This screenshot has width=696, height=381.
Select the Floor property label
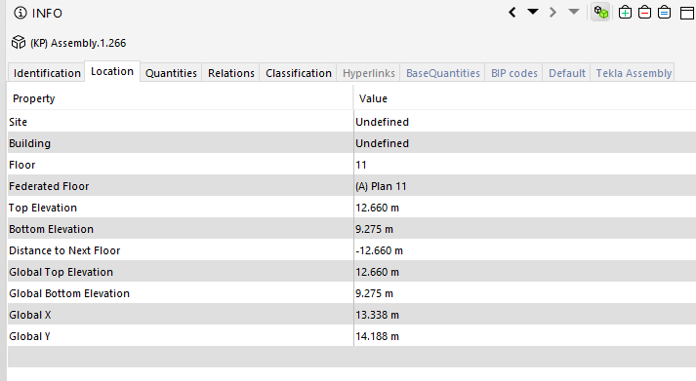tap(21, 165)
